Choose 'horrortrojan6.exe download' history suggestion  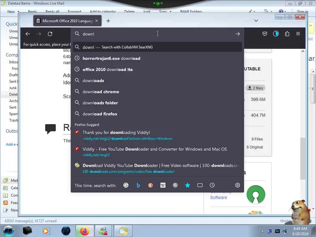(x=157, y=58)
